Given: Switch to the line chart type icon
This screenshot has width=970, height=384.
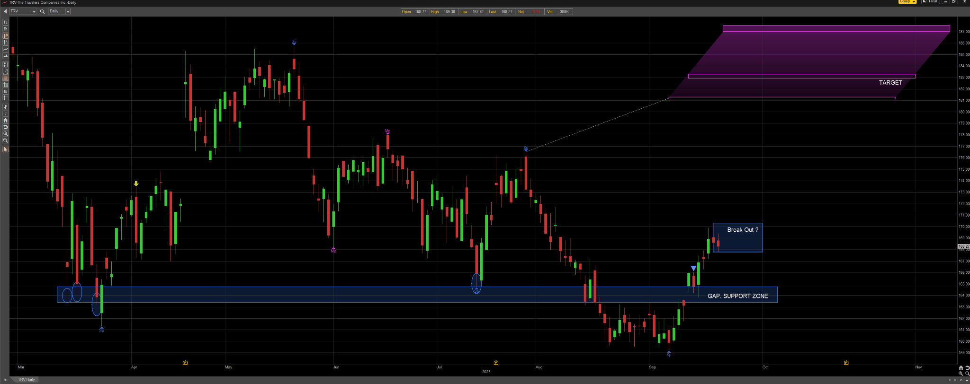Looking at the screenshot, I should point(6,49).
